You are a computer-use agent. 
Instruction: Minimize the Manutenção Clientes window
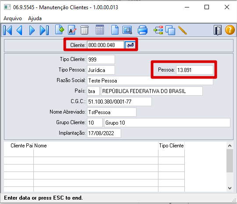[187, 7]
